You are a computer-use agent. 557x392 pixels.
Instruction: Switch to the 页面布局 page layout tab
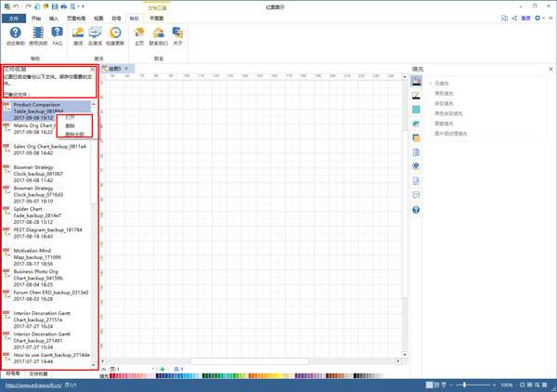point(76,19)
